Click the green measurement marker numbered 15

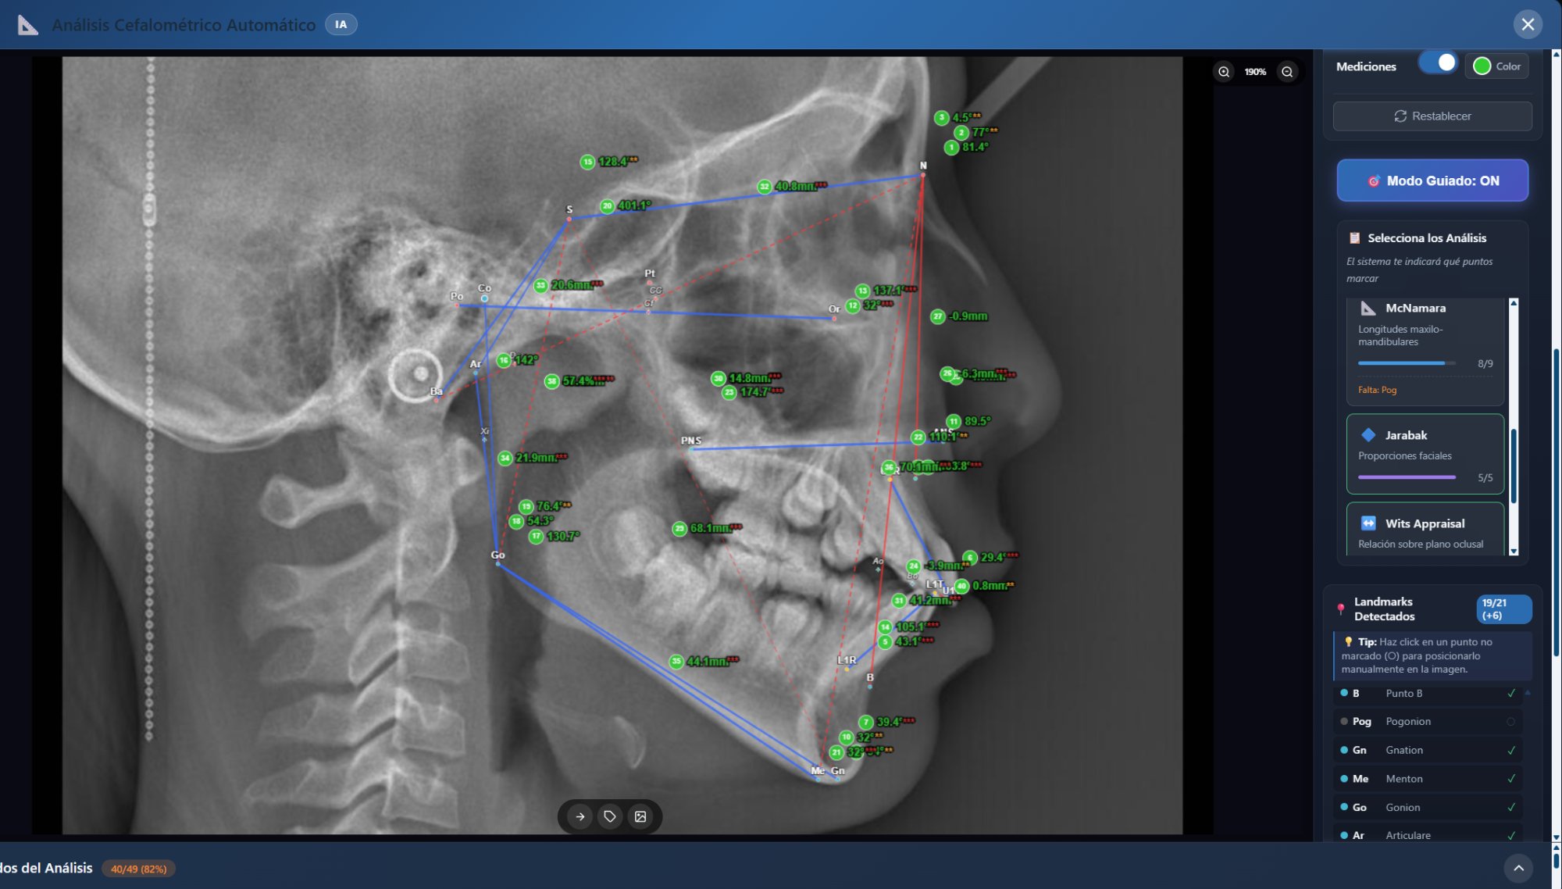pyautogui.click(x=587, y=162)
